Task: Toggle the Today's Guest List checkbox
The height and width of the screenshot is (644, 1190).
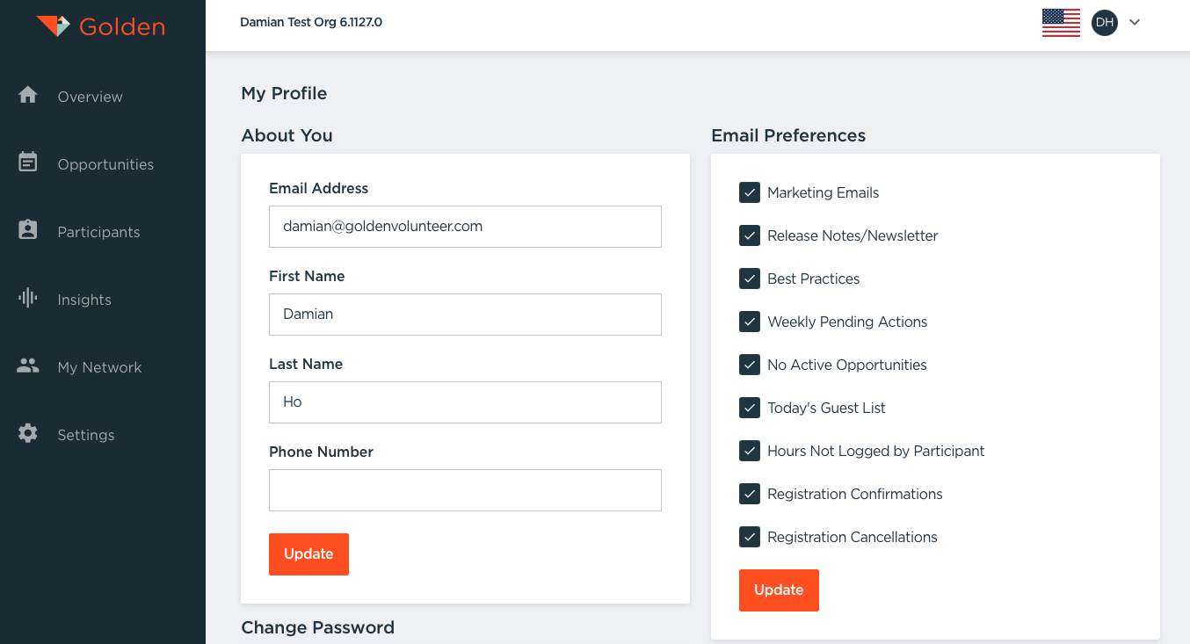Action: pyautogui.click(x=750, y=408)
